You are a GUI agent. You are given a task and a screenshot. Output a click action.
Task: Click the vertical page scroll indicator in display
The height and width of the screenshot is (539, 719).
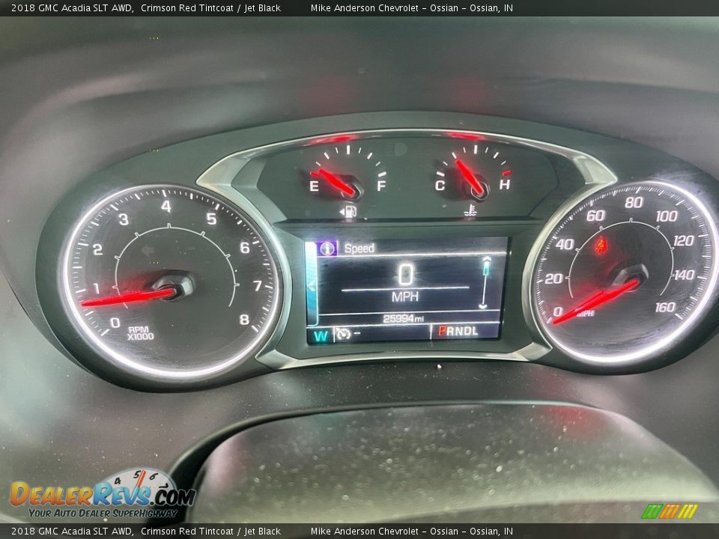[485, 283]
